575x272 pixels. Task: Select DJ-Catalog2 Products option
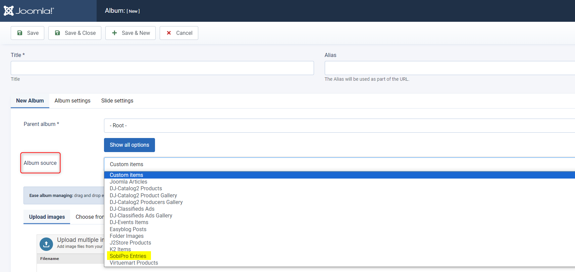pos(339,189)
